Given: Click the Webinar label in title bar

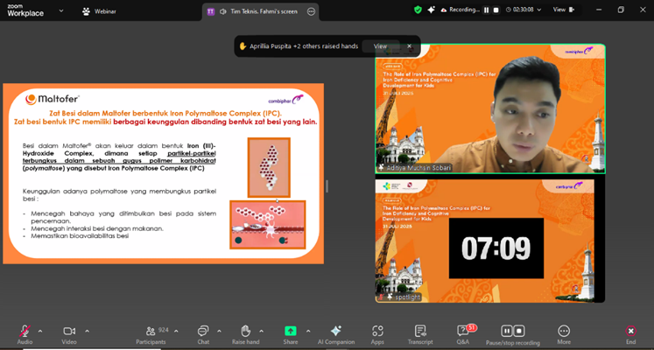Looking at the screenshot, I should point(105,11).
